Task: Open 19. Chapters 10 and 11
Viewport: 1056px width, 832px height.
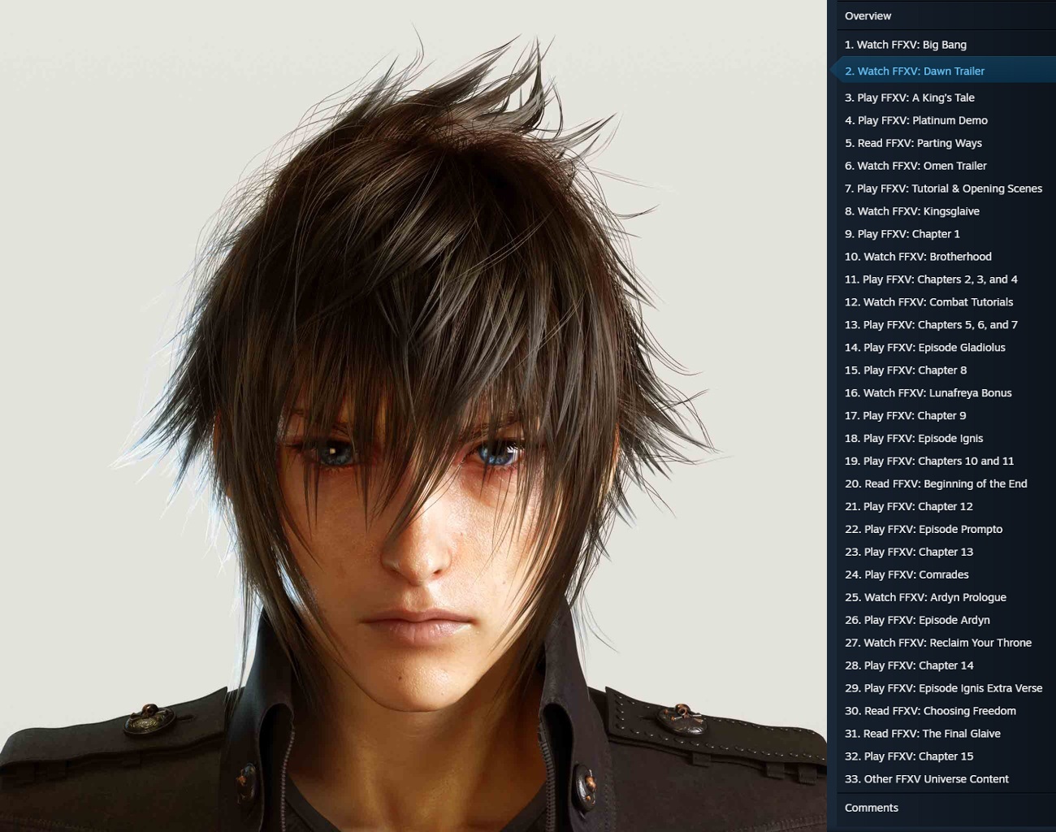Action: (x=929, y=461)
